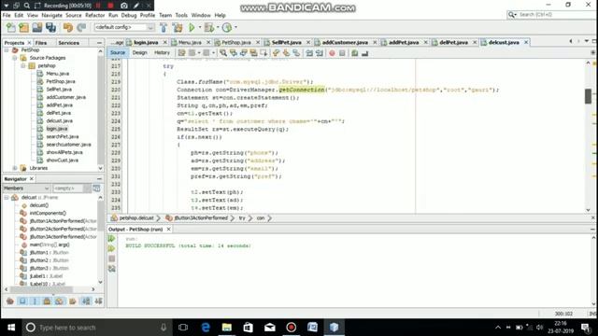The image size is (598, 336).
Task: Open the Microsoft Store taskbar icon
Action: click(249, 328)
